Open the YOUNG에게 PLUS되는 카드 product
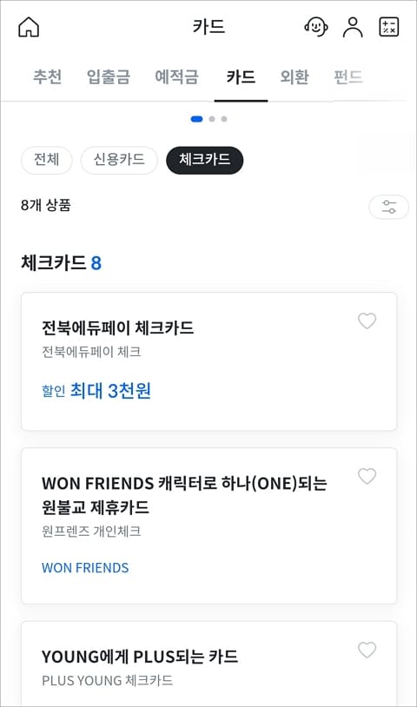Viewport: 417px width, 707px height. click(208, 664)
